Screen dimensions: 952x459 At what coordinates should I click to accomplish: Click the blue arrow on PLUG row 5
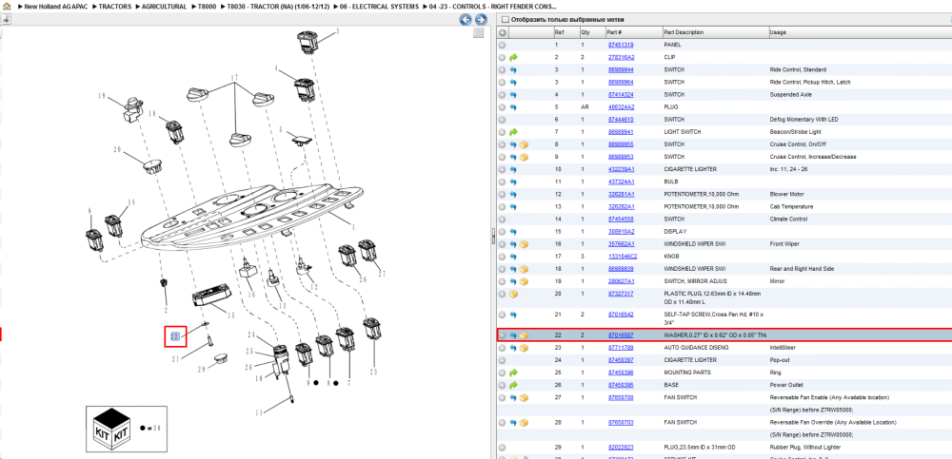(514, 107)
